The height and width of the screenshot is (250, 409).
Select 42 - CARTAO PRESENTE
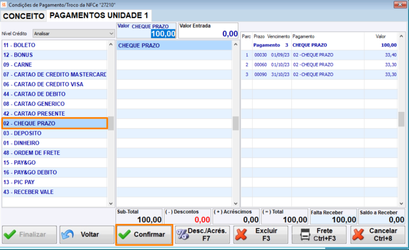(x=55, y=113)
